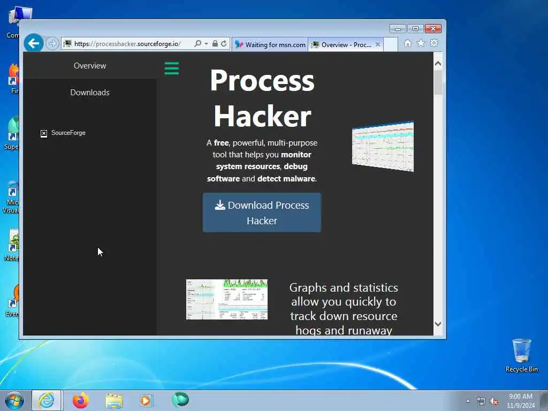Click the vertical scrollbar thumb
This screenshot has width=548, height=411.
pyautogui.click(x=438, y=82)
